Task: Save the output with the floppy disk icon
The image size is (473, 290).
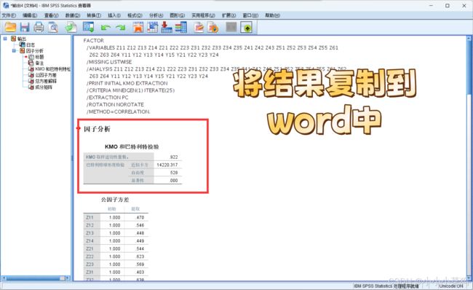Action: (x=25, y=27)
